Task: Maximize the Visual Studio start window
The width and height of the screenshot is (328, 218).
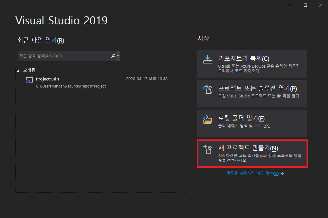Action: 305,5
